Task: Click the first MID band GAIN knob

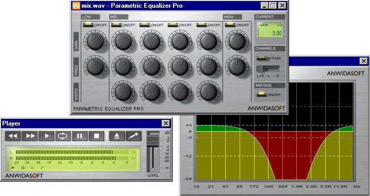Action: 123,41
